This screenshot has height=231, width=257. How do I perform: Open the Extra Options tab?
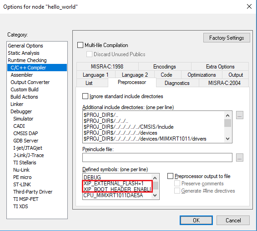[x=220, y=67]
